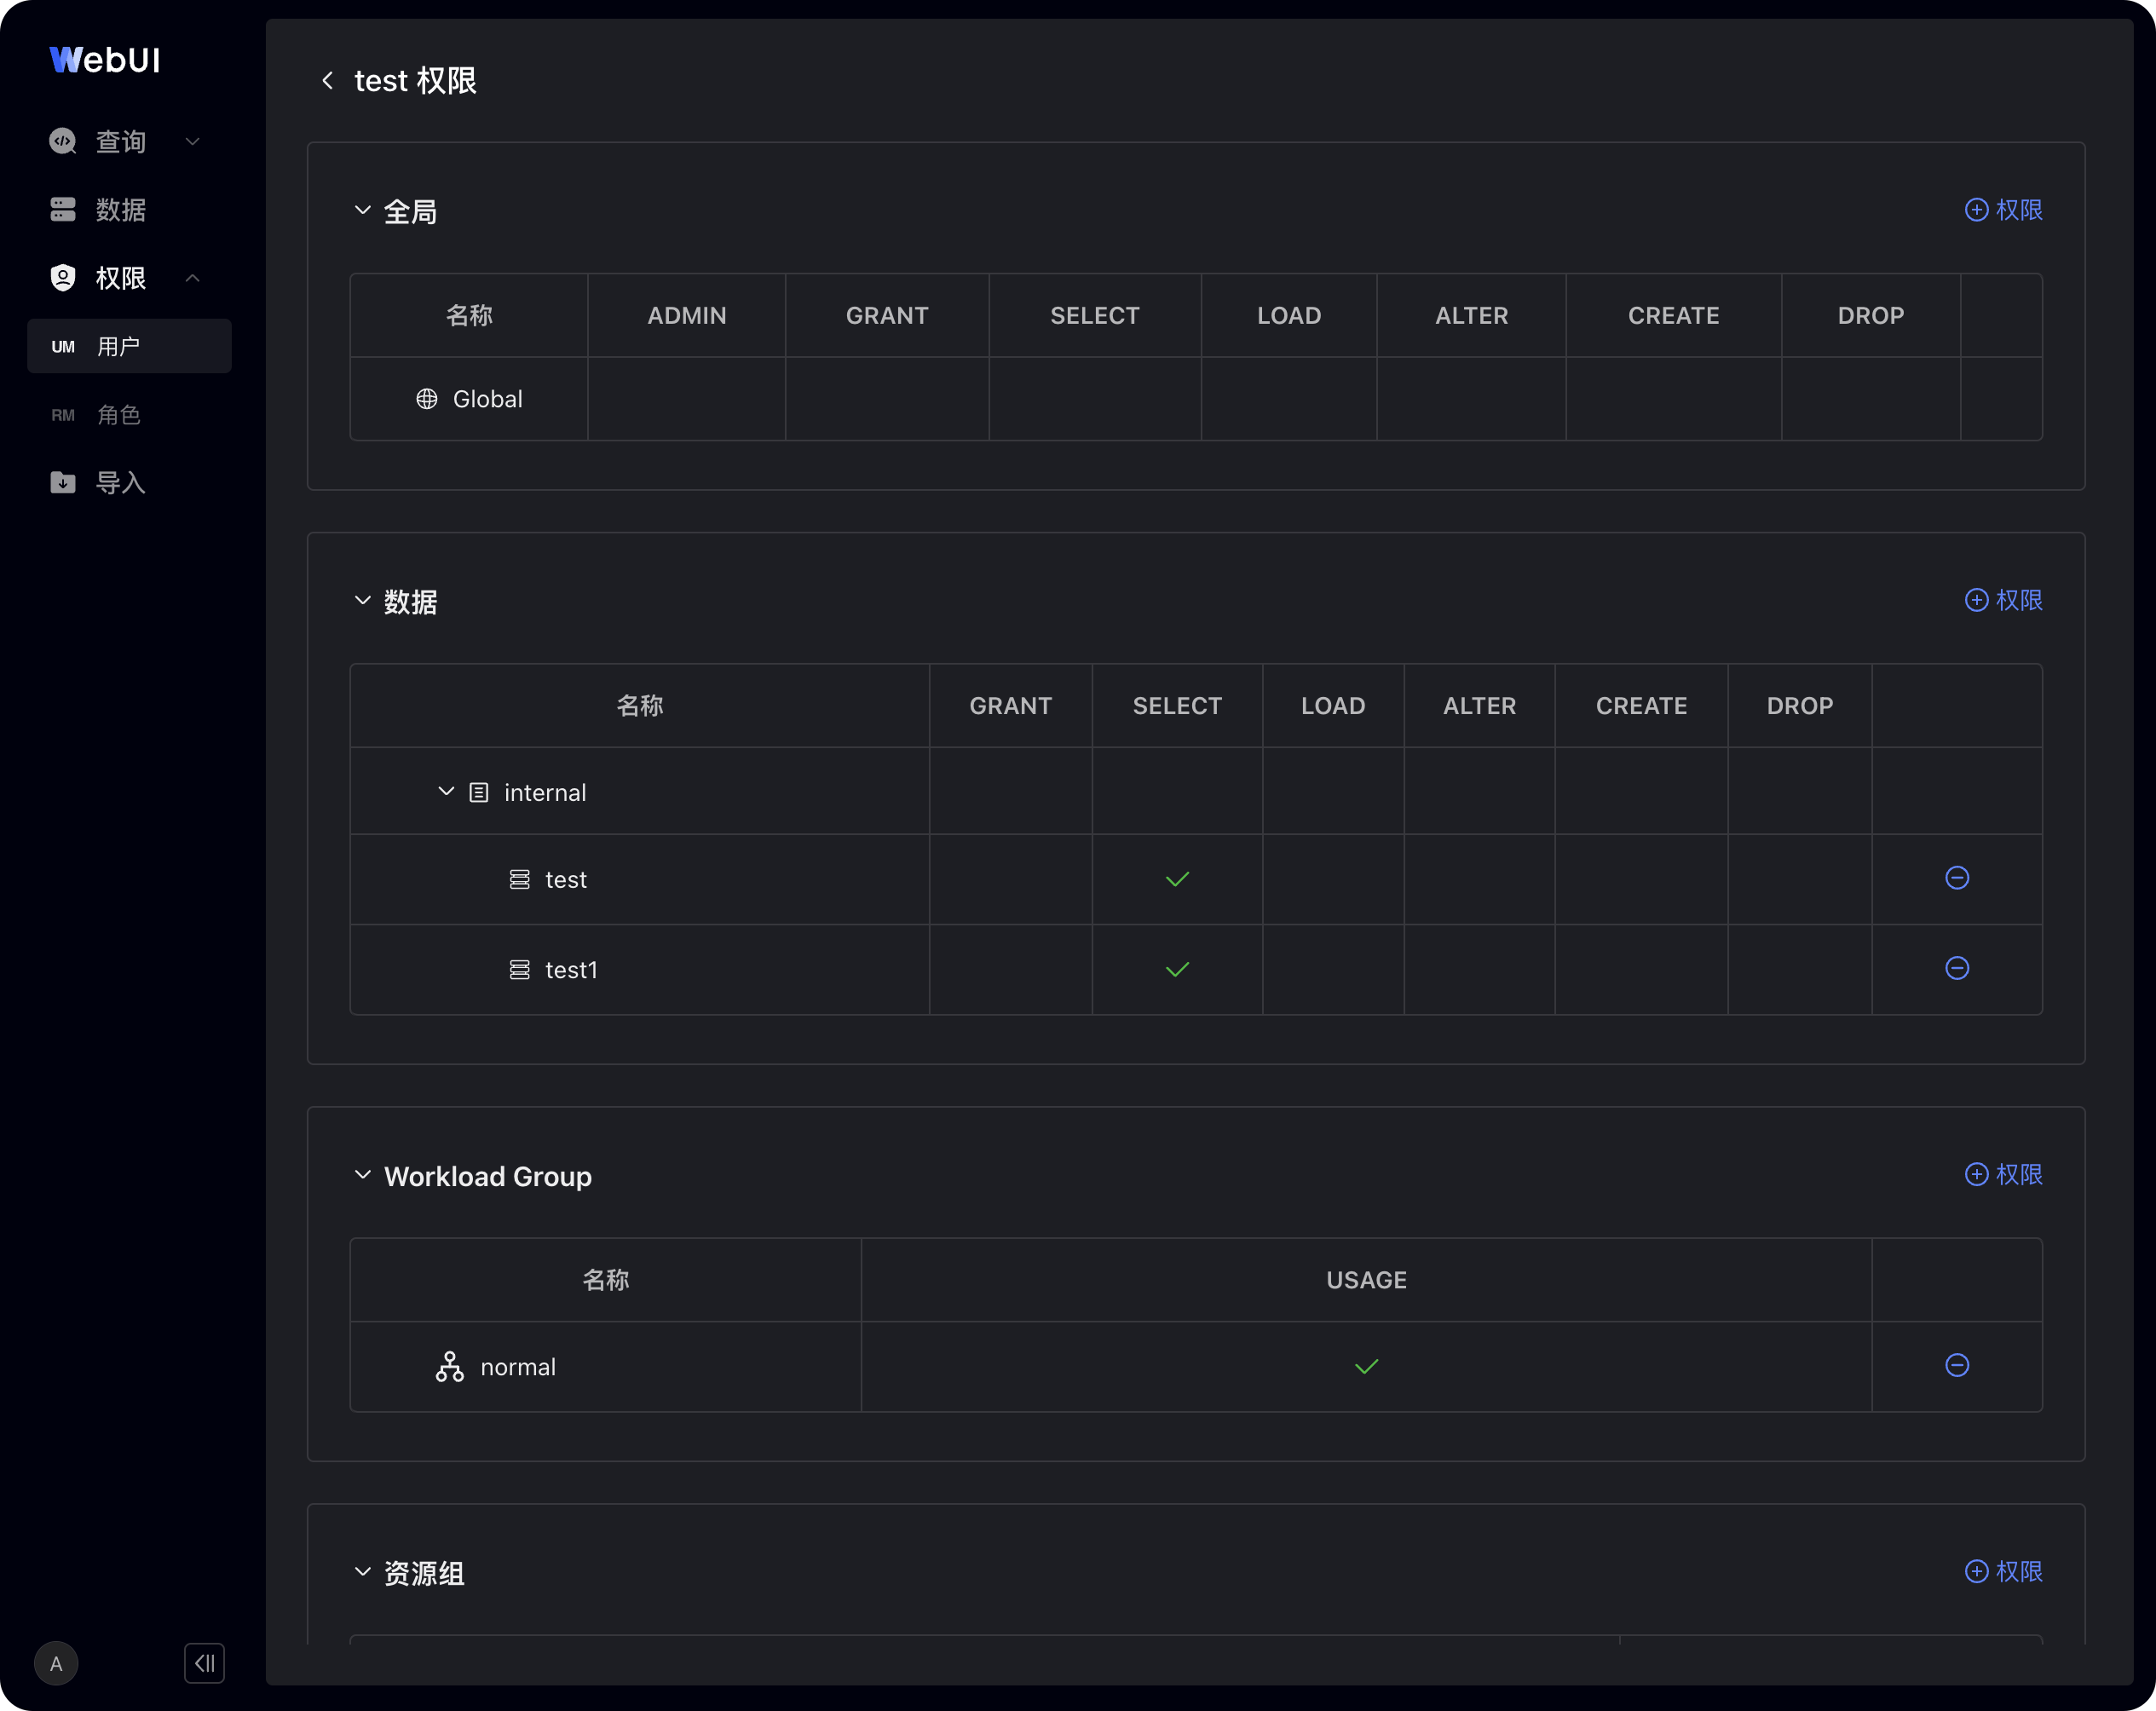Collapse the 权限 sidebar chevron
The width and height of the screenshot is (2156, 1711).
[x=193, y=277]
